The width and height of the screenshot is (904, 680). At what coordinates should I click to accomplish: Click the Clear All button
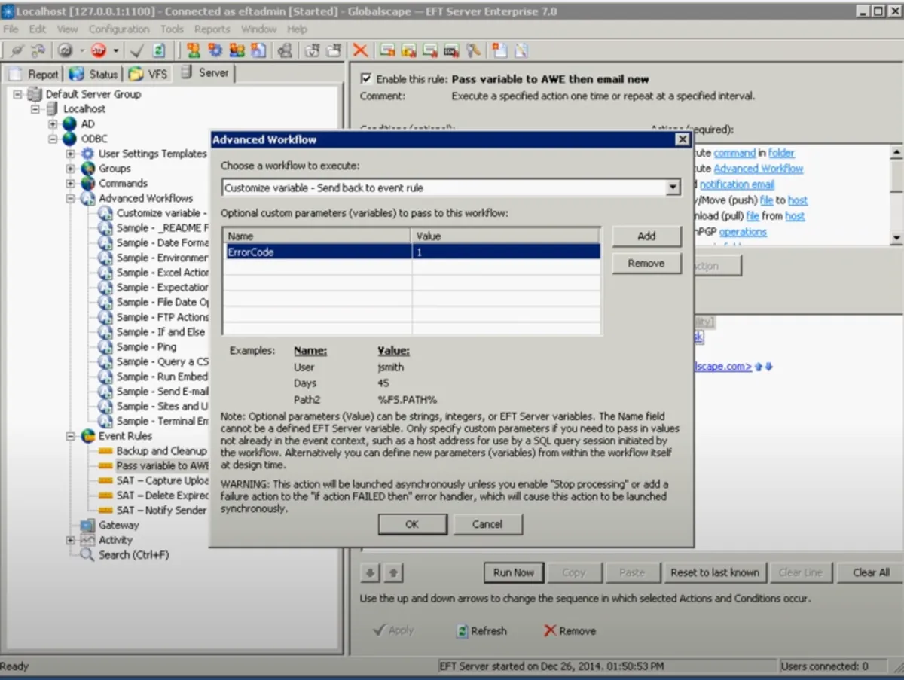click(x=871, y=572)
